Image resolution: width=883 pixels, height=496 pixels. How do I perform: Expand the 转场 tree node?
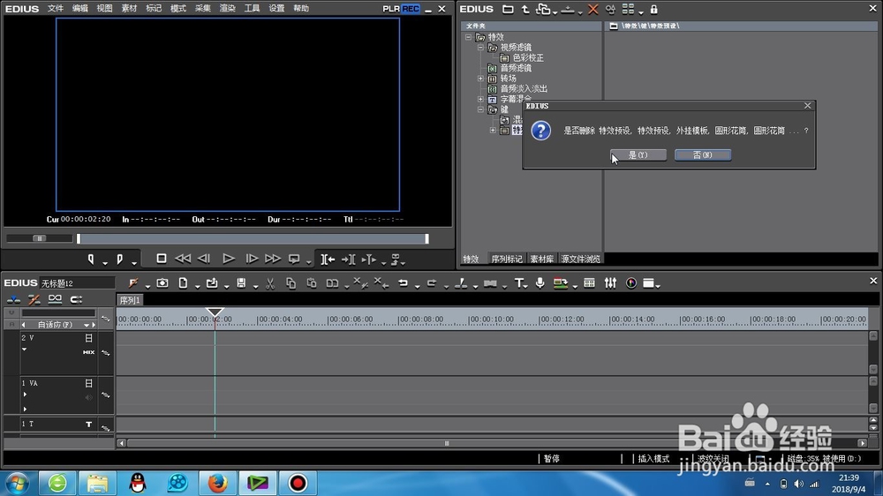pyautogui.click(x=480, y=79)
